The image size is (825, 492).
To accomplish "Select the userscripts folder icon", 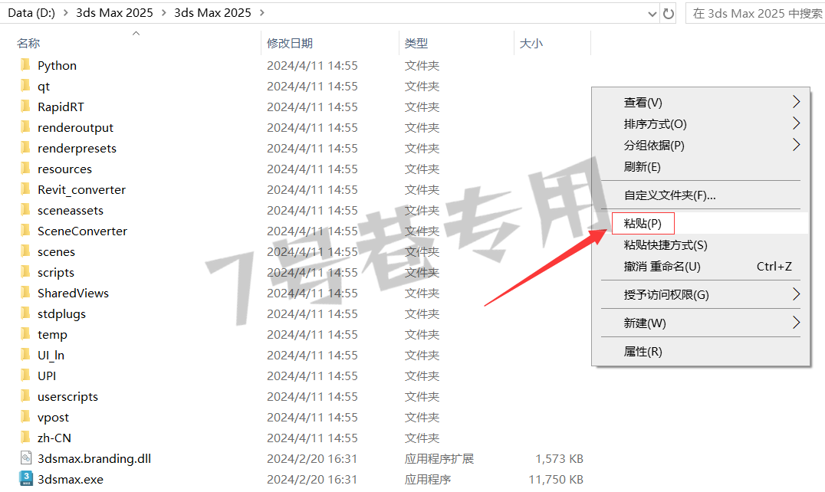I will click(25, 395).
